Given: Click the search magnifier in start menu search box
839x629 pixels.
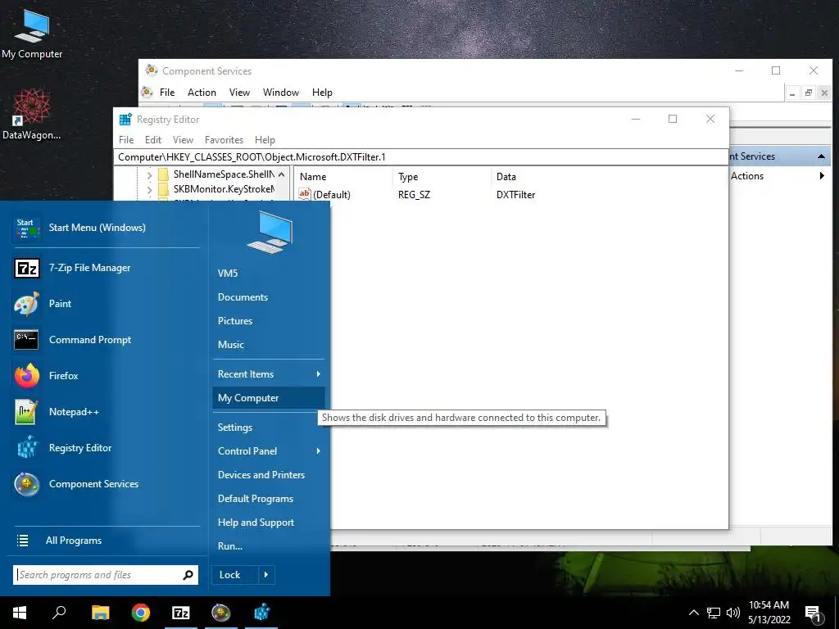Looking at the screenshot, I should pyautogui.click(x=188, y=575).
